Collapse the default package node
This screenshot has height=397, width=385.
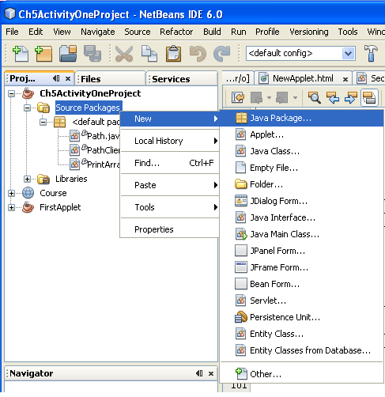[43, 122]
